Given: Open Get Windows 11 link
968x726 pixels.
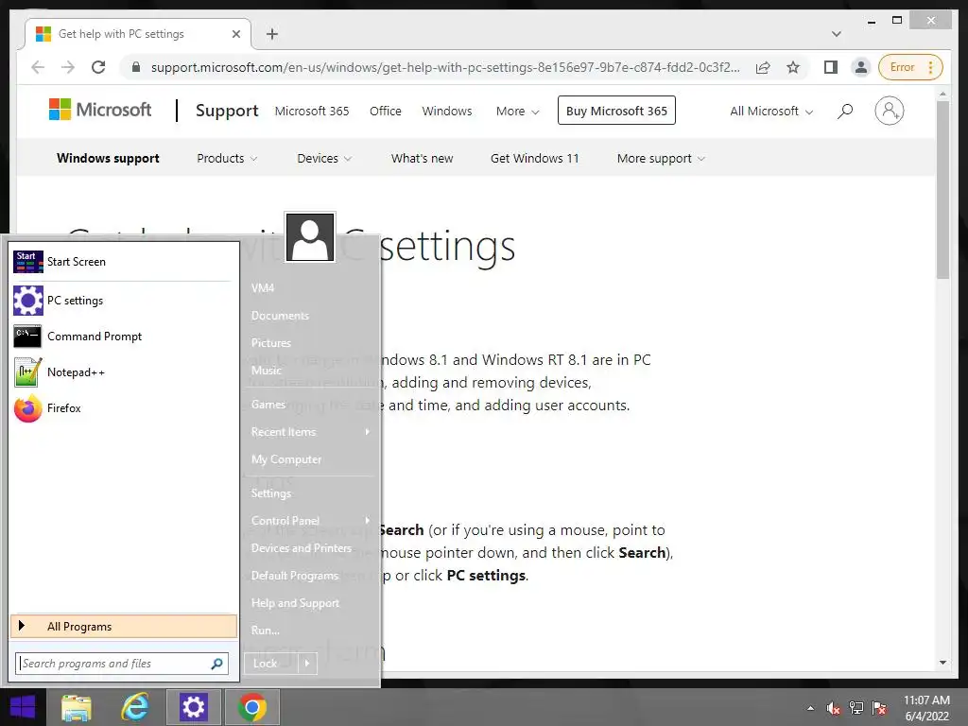Looking at the screenshot, I should [x=535, y=159].
